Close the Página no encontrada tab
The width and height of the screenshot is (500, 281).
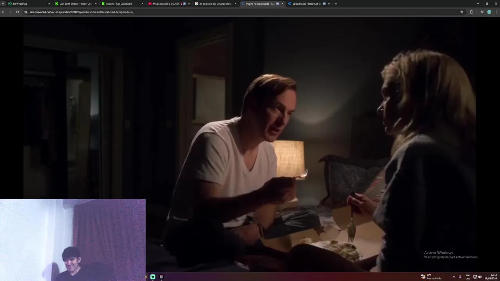282,4
